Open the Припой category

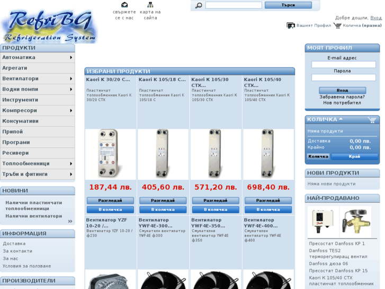(x=38, y=132)
